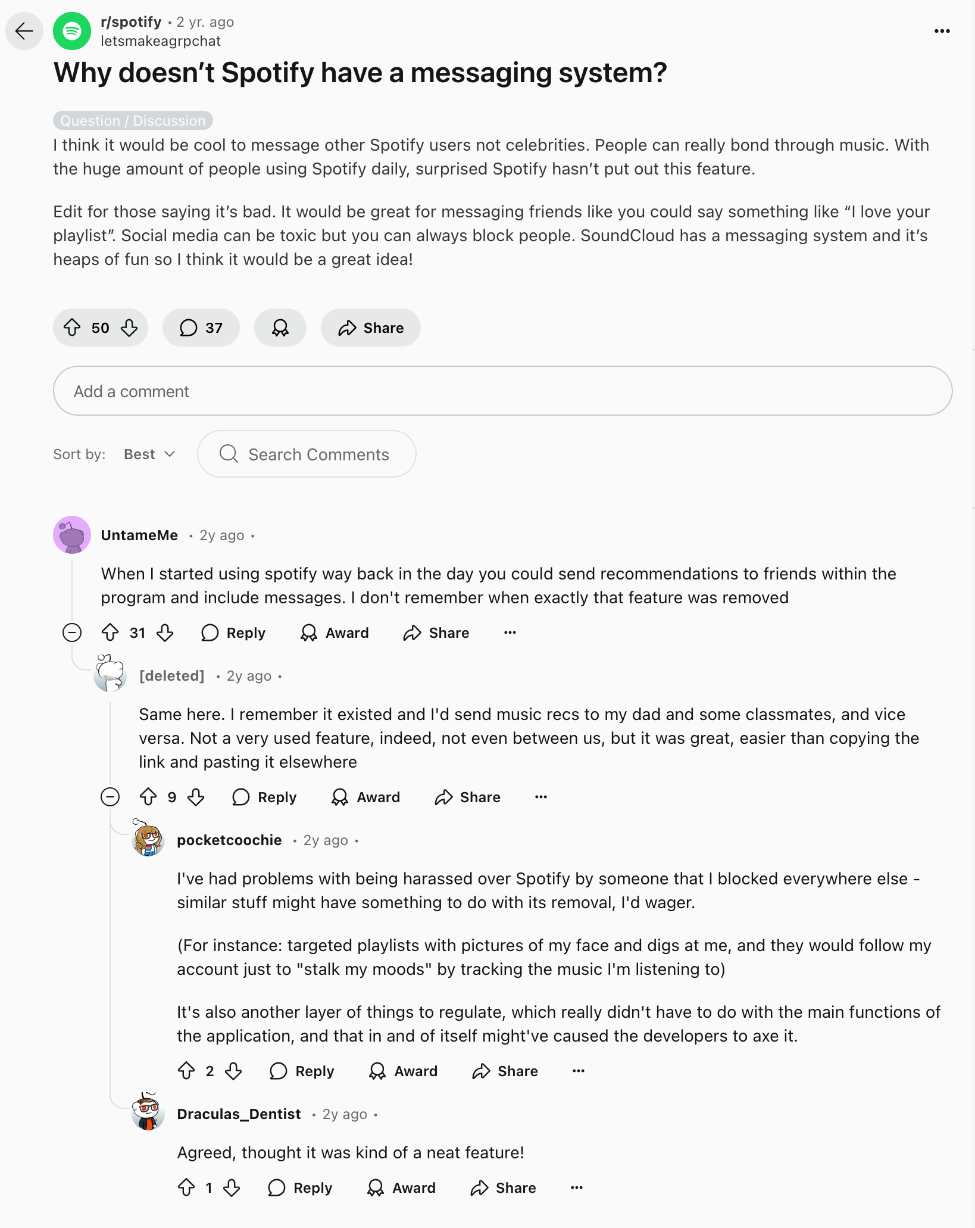Open more options on UntameMe's comment

pos(510,632)
